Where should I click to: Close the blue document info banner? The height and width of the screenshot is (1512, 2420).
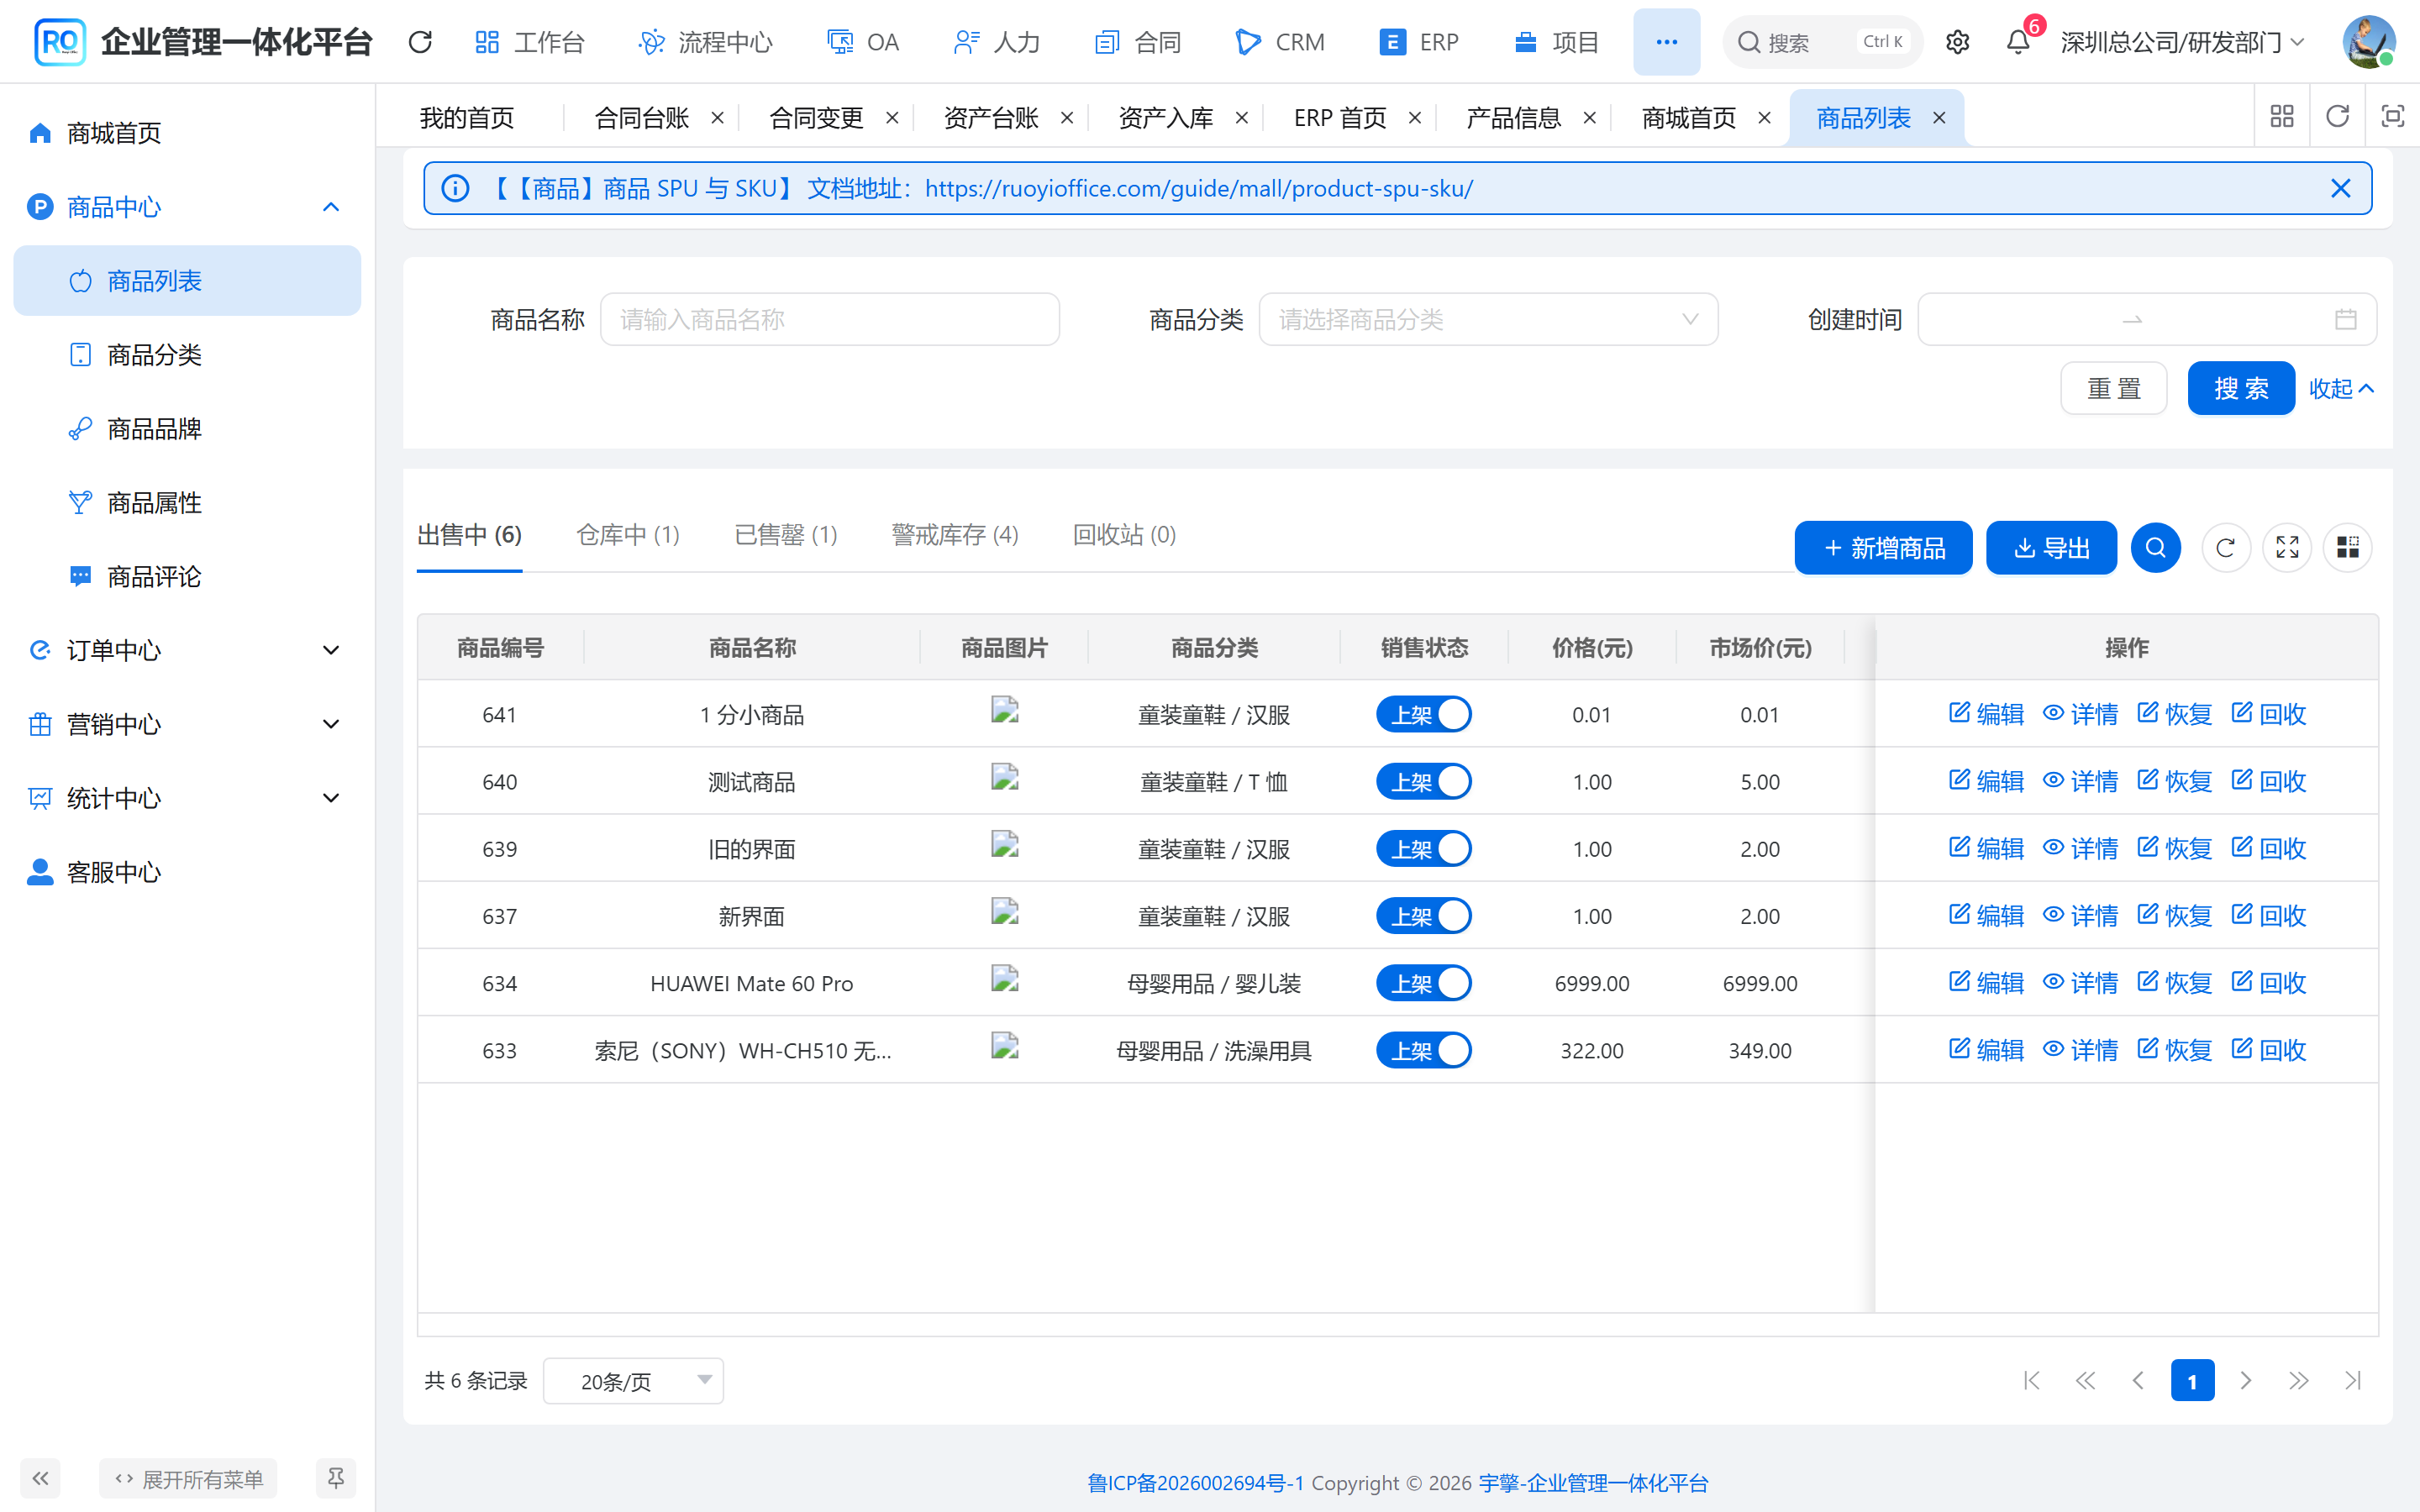coord(2340,188)
